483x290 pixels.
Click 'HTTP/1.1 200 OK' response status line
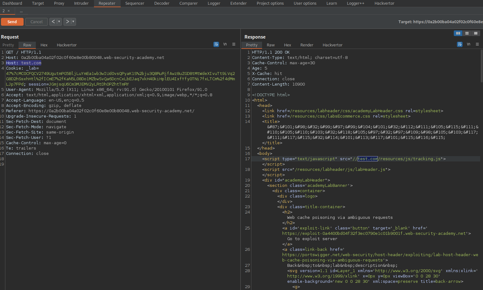[271, 52]
